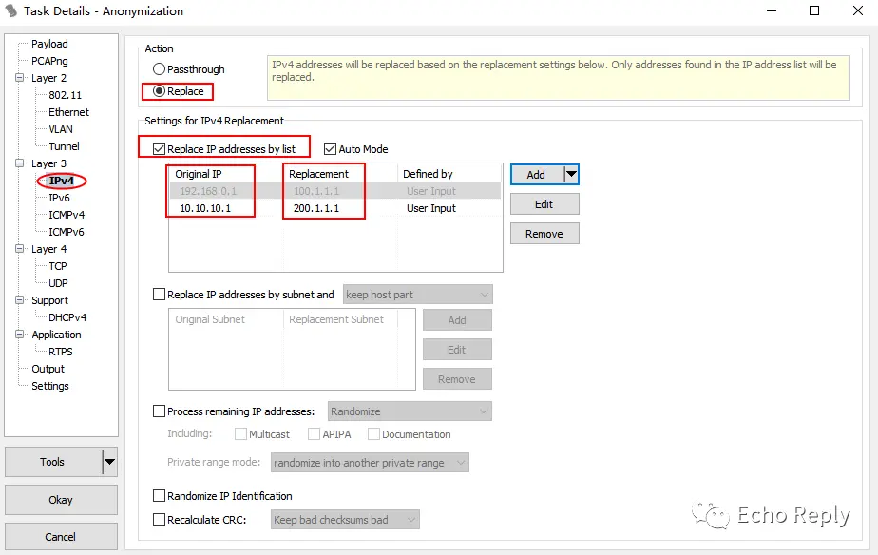Open the Private range mode dropdown
The width and height of the screenshot is (878, 555).
[x=370, y=463]
